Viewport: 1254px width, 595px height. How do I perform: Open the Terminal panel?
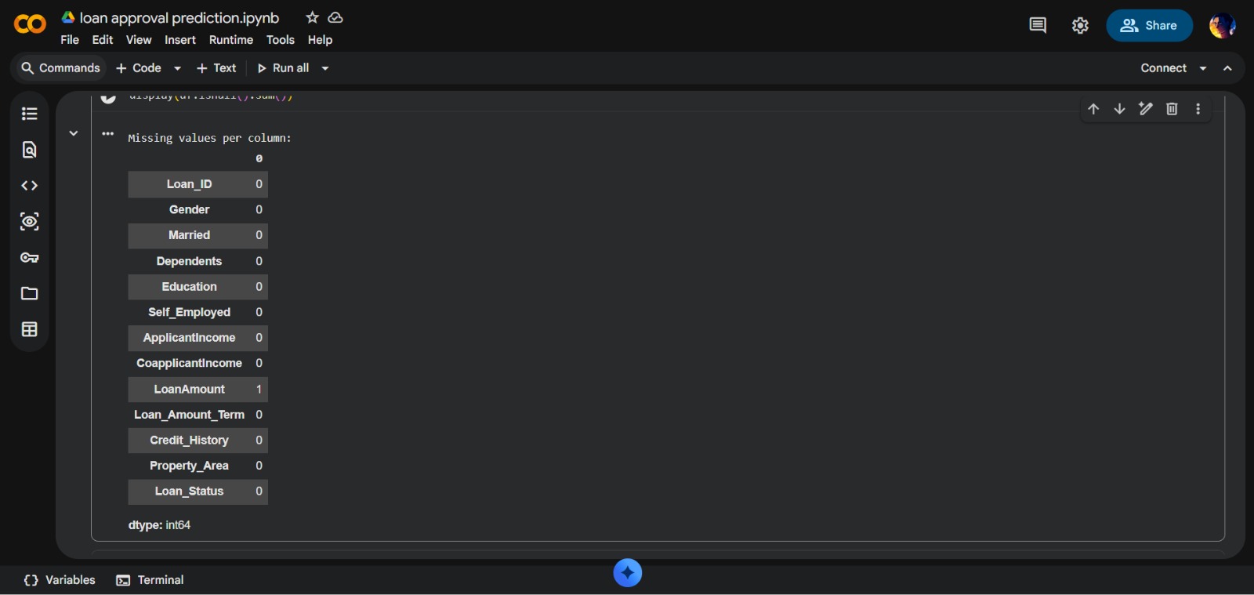coord(150,580)
